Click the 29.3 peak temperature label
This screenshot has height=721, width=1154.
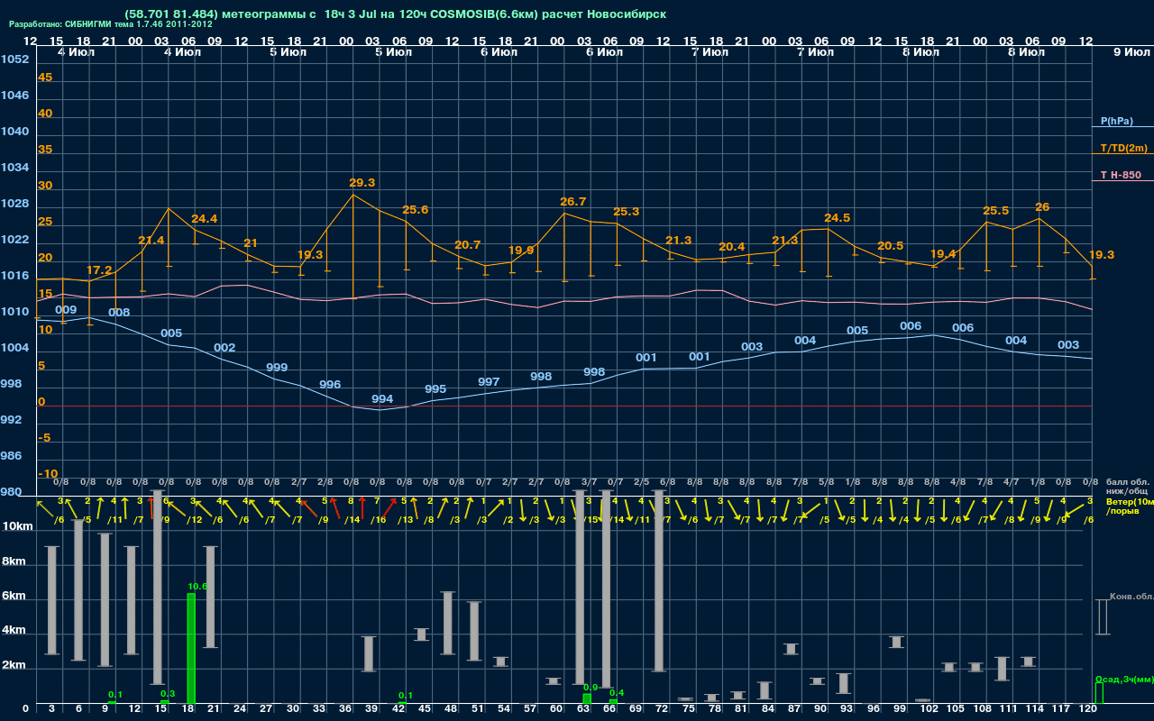tap(362, 183)
